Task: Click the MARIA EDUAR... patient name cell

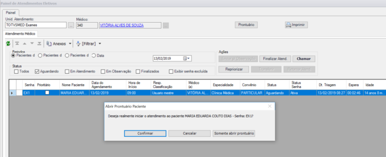Action: [74, 93]
